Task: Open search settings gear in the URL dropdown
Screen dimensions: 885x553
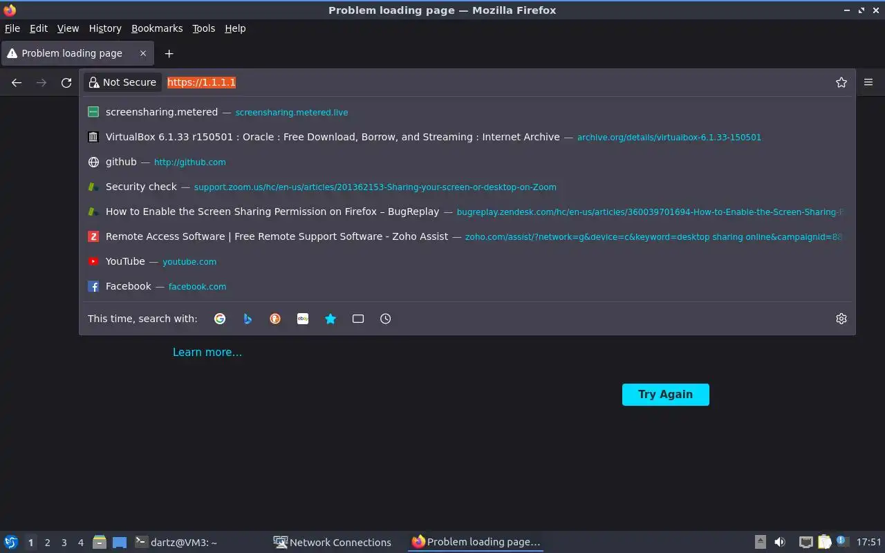Action: 841,319
